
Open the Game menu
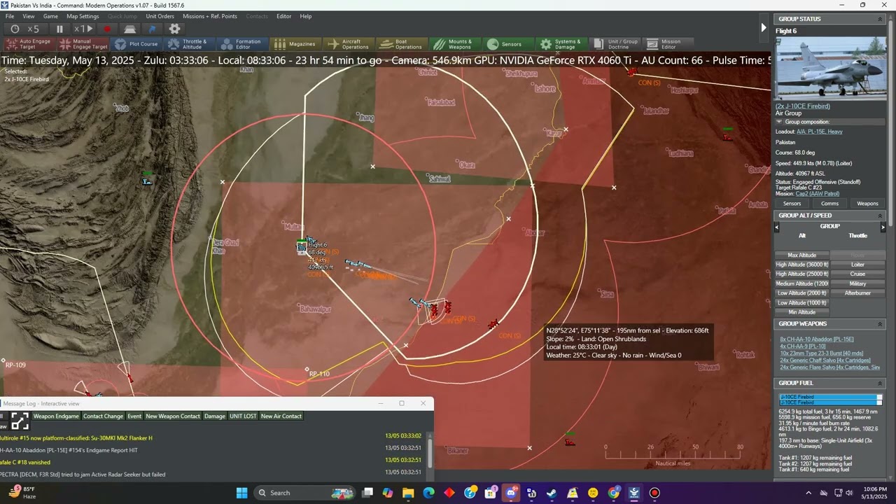50,16
